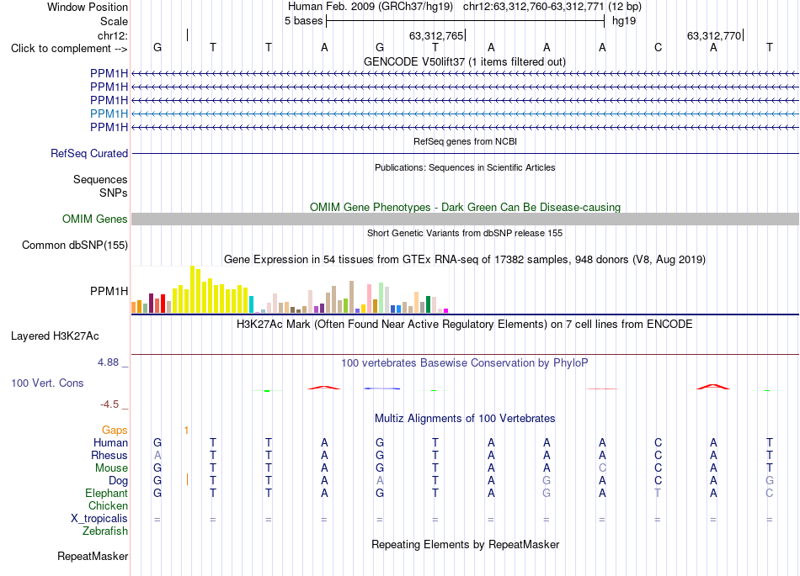Viewport: 800px width, 576px height.
Task: Open the 'RefSeq Curated' track label
Action: pyautogui.click(x=88, y=153)
